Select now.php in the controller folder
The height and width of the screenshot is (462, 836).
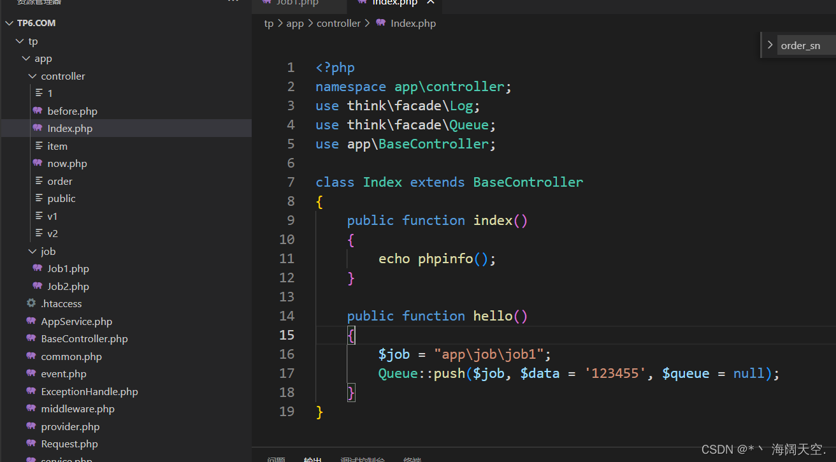pos(67,163)
